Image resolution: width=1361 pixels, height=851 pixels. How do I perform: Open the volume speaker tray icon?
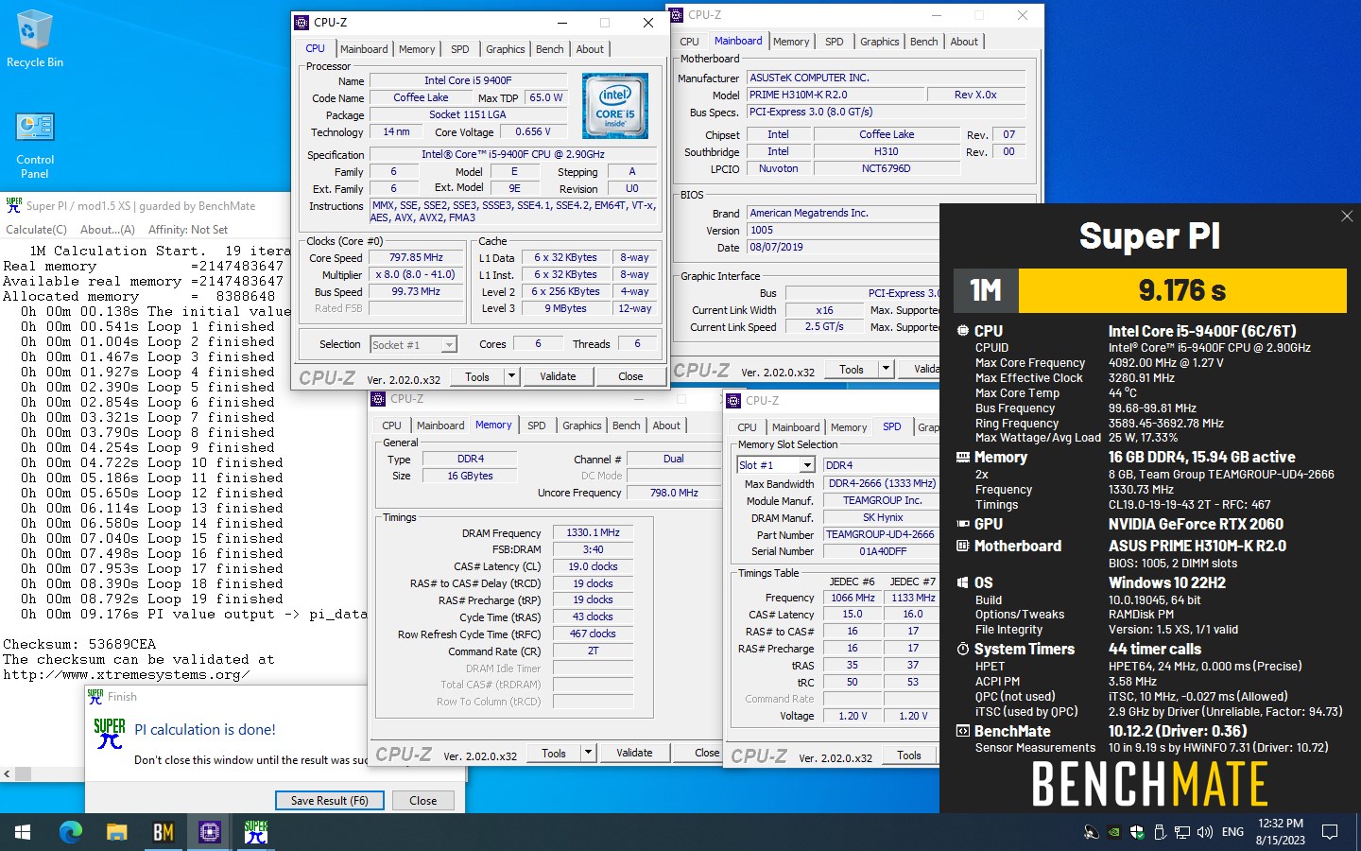(1205, 832)
